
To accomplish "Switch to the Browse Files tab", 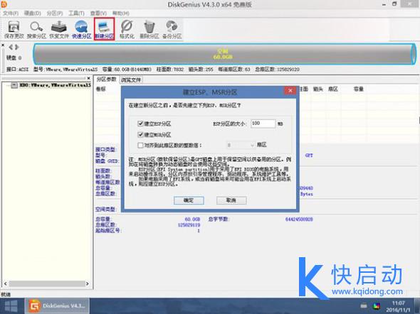I will click(131, 80).
